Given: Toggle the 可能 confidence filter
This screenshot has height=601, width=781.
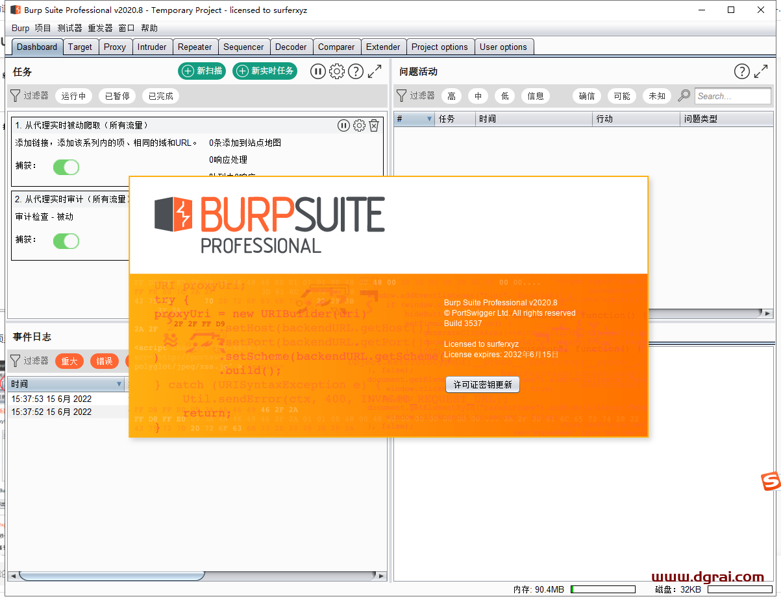Looking at the screenshot, I should point(622,96).
